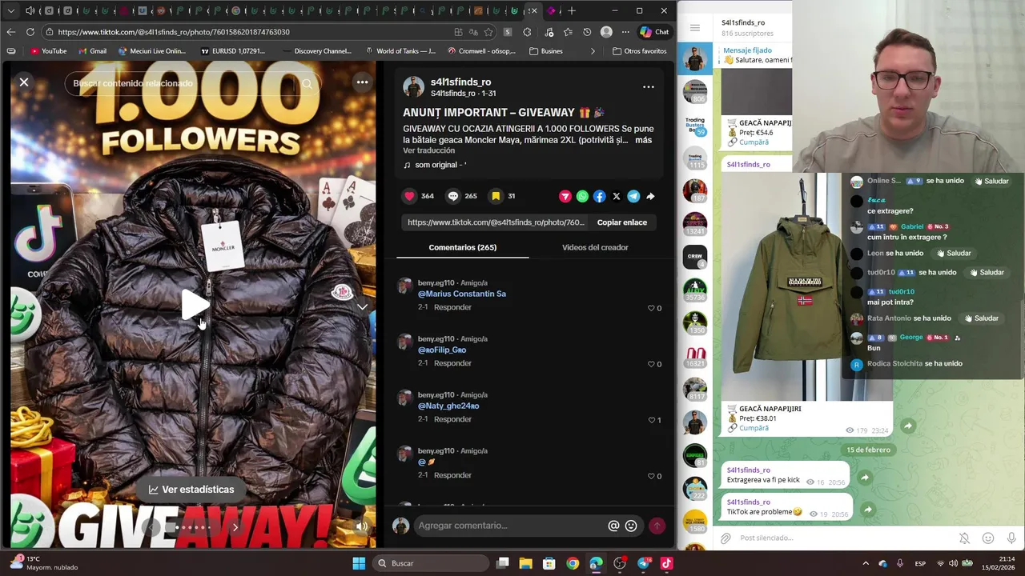1025x576 pixels.
Task: Mute the post sound with the speaker icon
Action: [x=362, y=526]
